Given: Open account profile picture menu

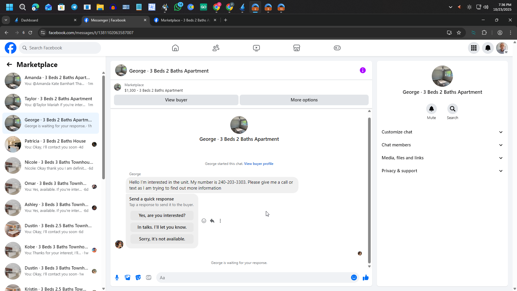Looking at the screenshot, I should click(502, 48).
